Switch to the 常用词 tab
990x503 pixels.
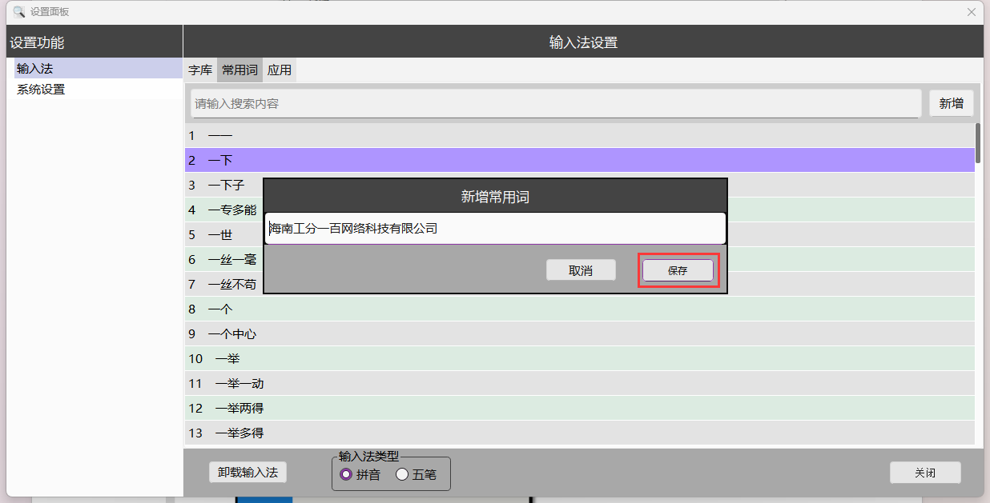239,70
